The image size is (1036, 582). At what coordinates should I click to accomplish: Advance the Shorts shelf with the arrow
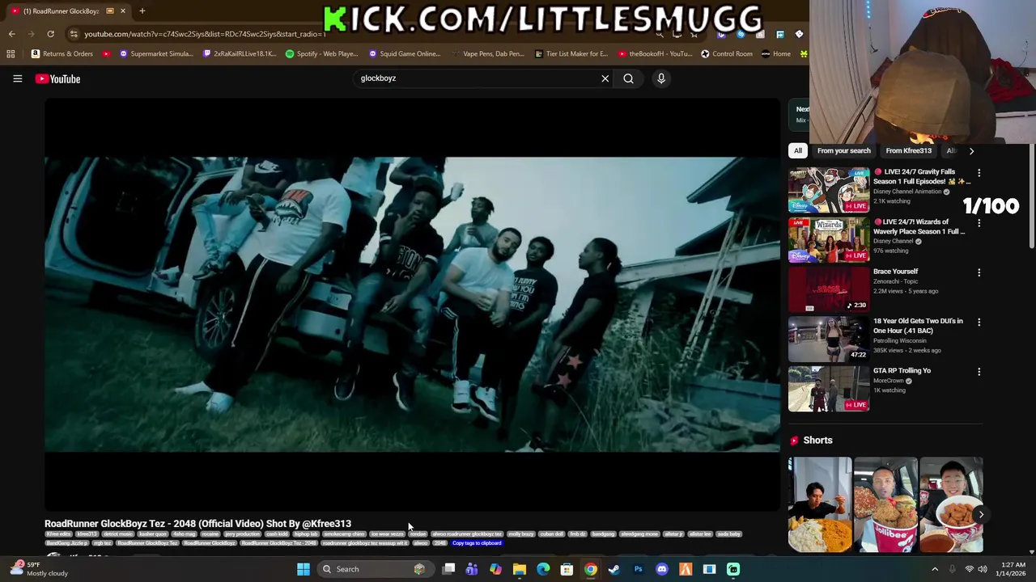click(980, 514)
